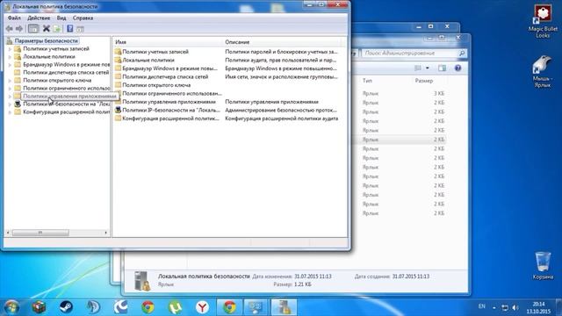562x316 pixels.
Task: Toggle the show/hide console tree toolbar icon
Action: (33, 29)
